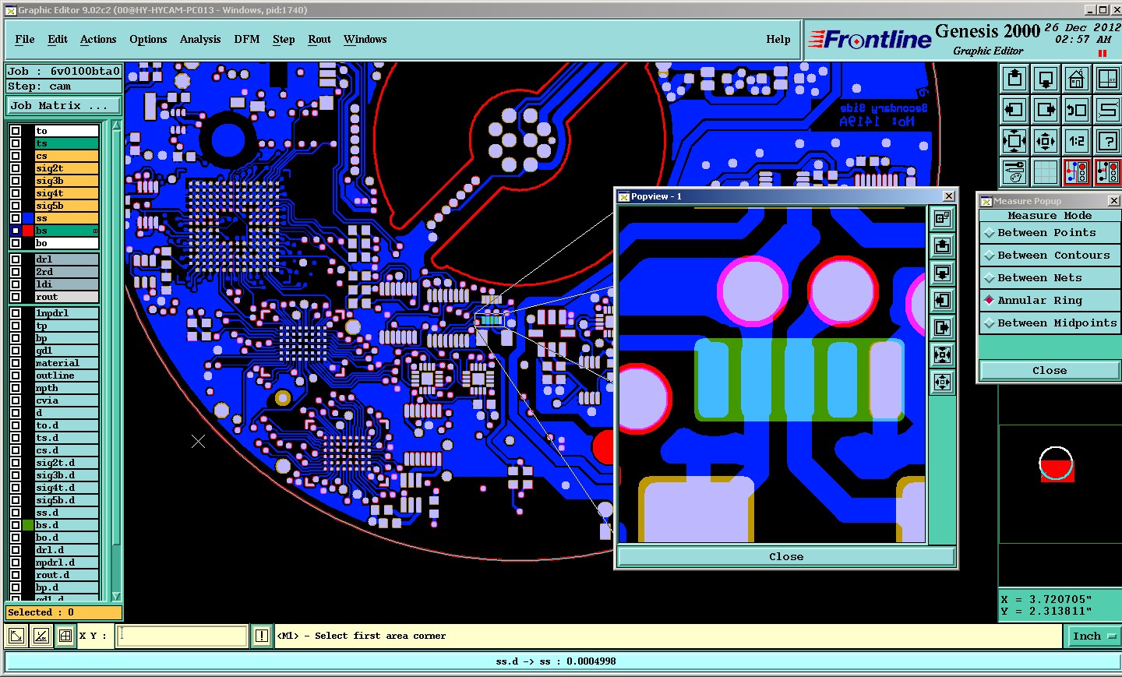Click layer list scroll-down arrow
The width and height of the screenshot is (1122, 677).
116,596
